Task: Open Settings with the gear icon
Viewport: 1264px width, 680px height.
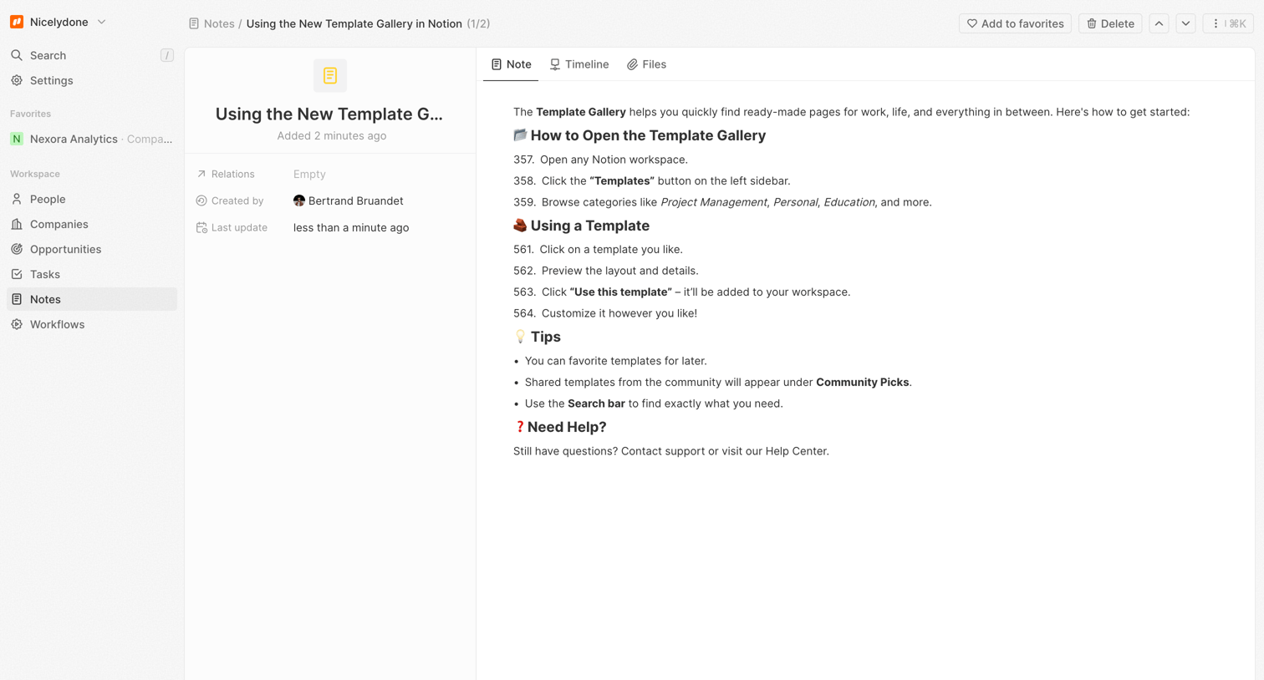Action: pos(17,81)
